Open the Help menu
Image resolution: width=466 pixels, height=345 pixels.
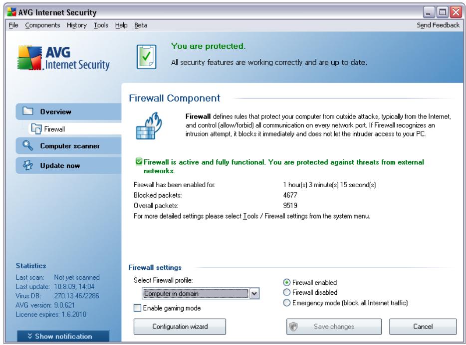click(x=121, y=25)
